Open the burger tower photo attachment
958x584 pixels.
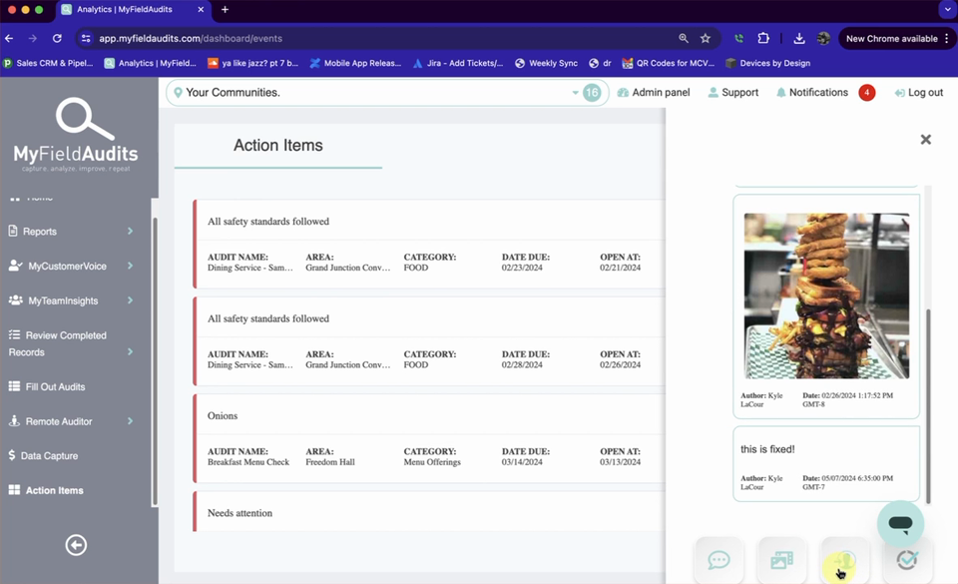click(x=826, y=295)
